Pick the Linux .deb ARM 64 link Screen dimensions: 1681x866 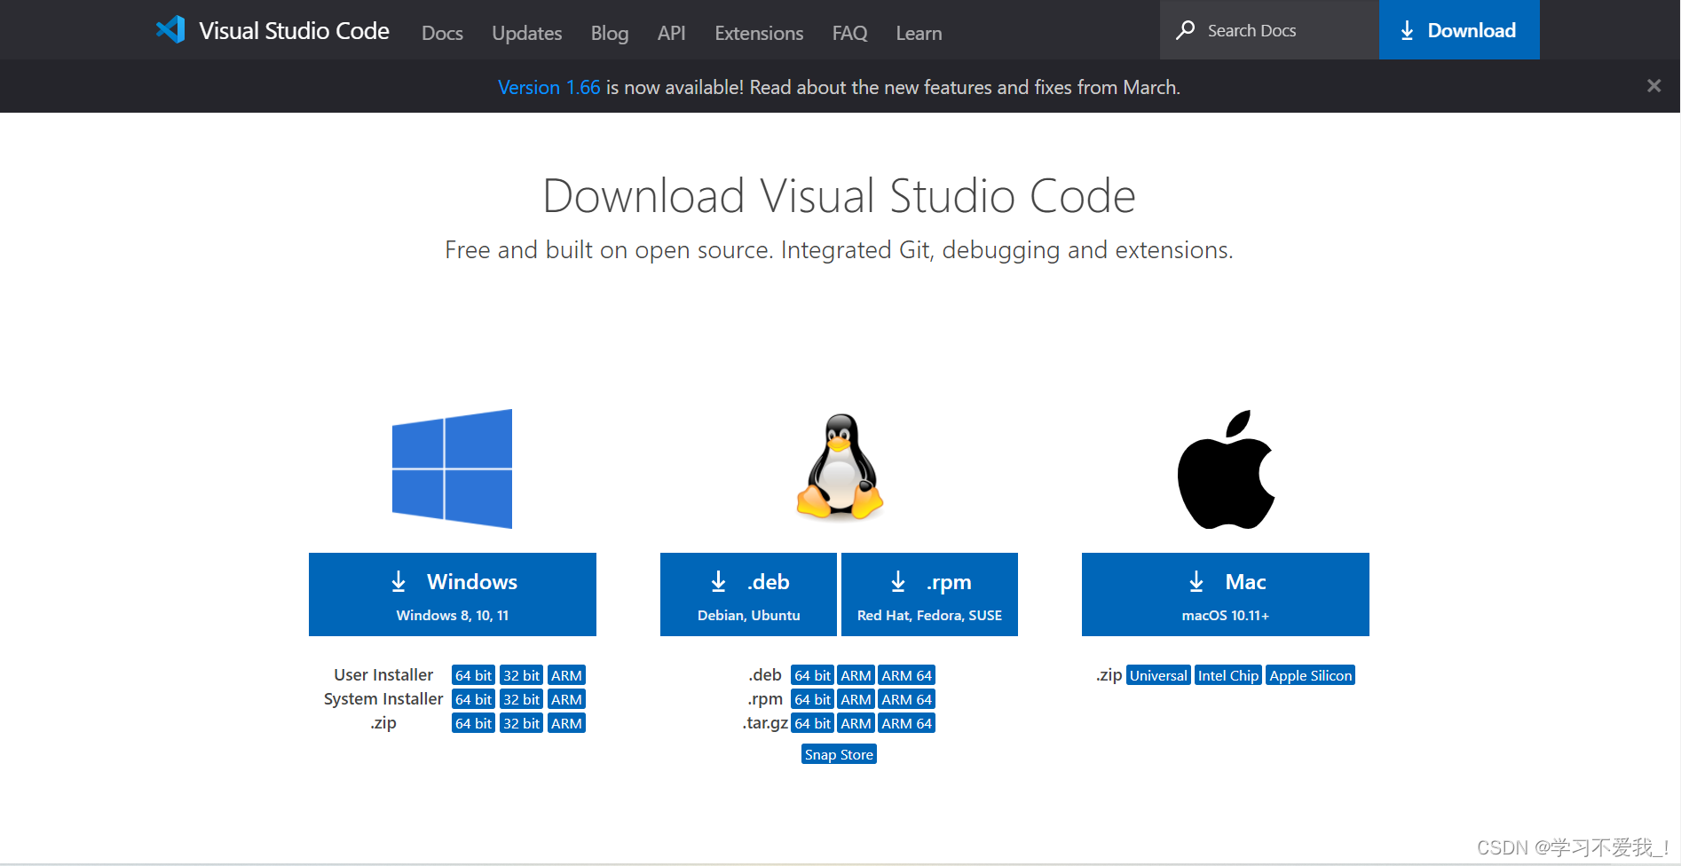pos(906,675)
